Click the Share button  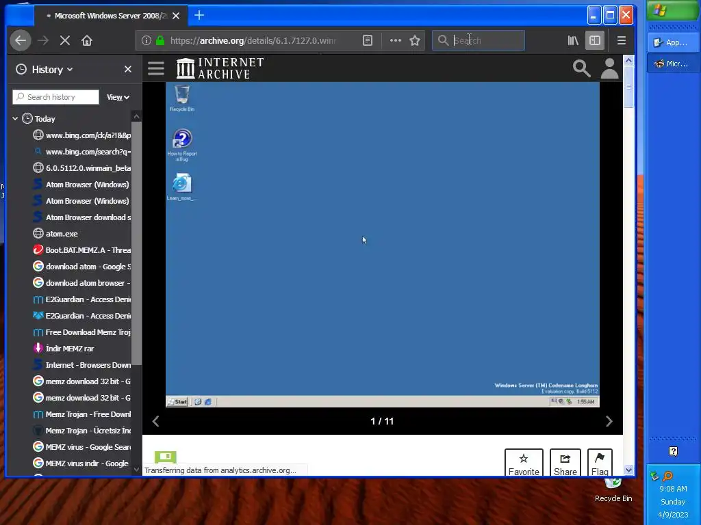(x=565, y=463)
